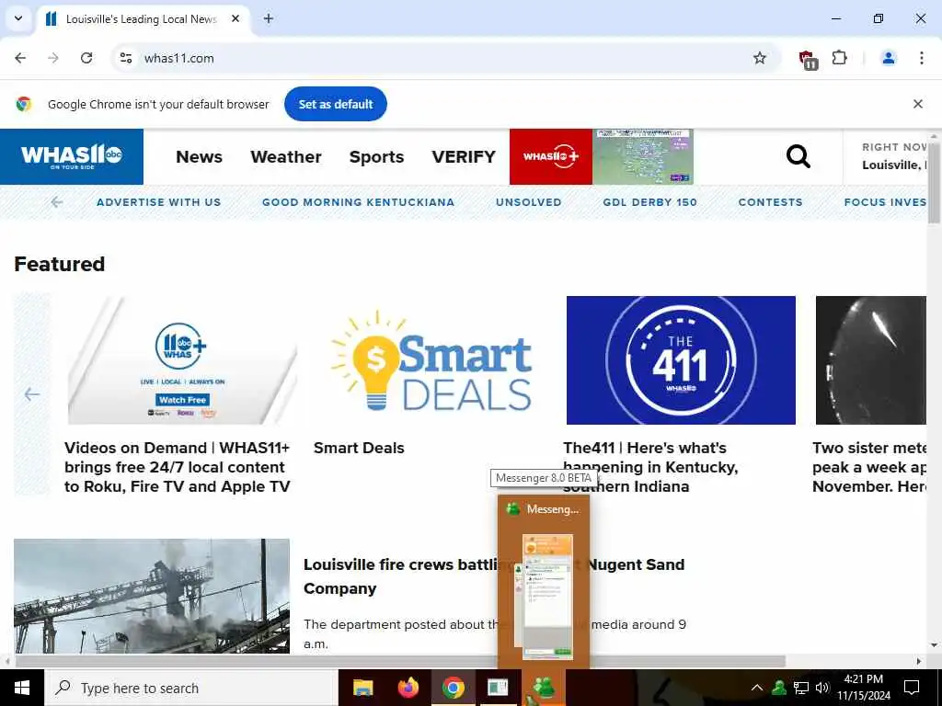Open the Smart Deals image

coord(432,360)
